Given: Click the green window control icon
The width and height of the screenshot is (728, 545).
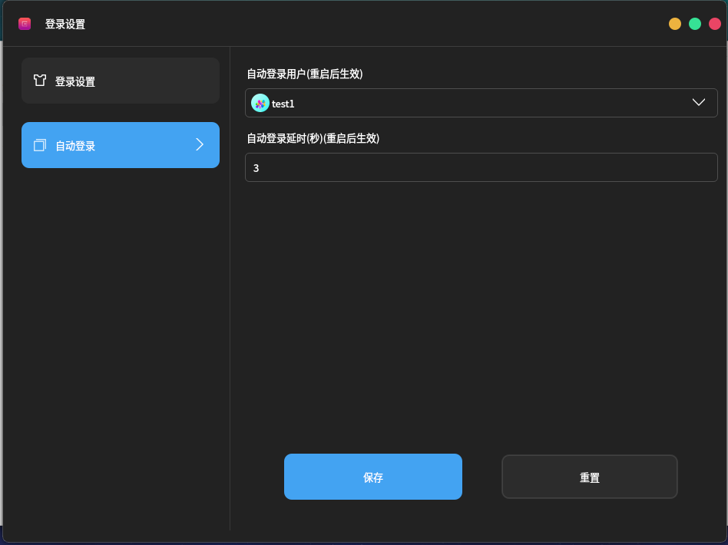Looking at the screenshot, I should [695, 24].
